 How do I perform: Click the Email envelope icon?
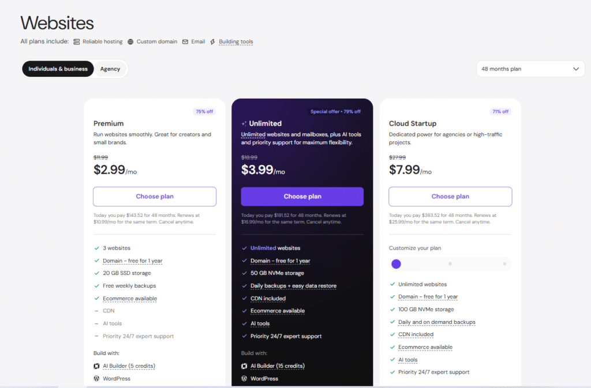(185, 42)
